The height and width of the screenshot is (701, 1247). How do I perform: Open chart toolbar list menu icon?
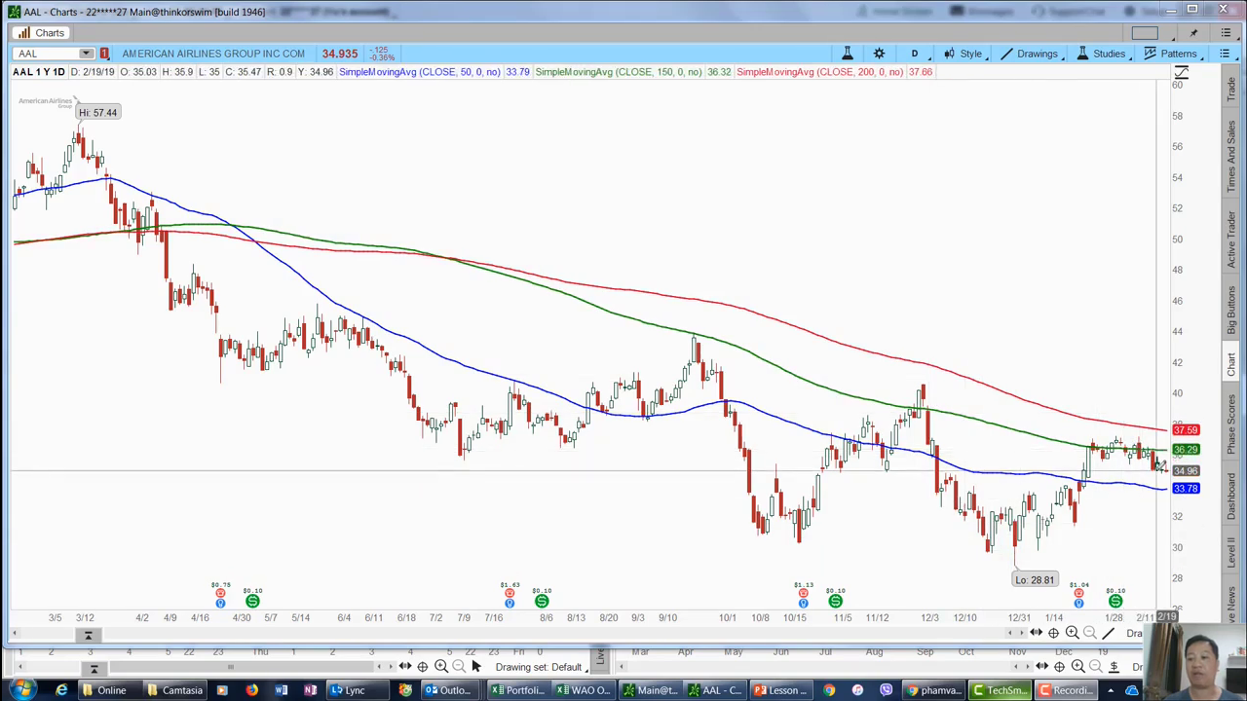(1225, 54)
